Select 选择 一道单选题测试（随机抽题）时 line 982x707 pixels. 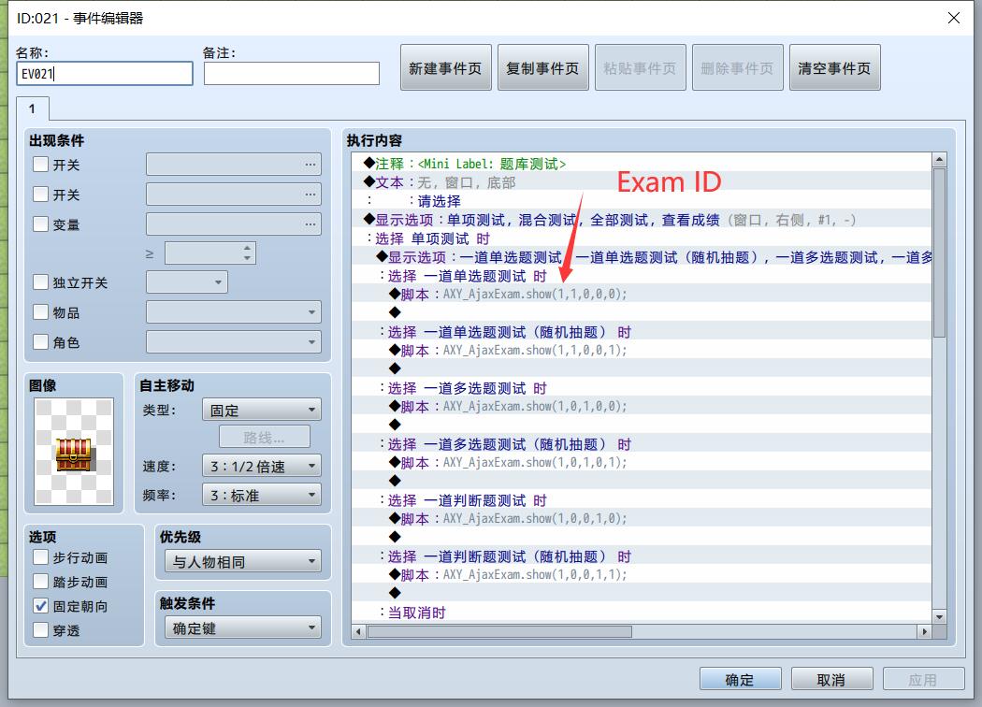click(x=642, y=332)
